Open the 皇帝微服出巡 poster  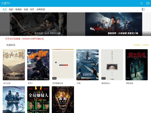pos(63,65)
